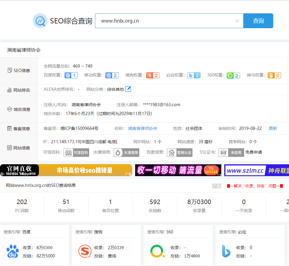Click the SEO信息 section icon

coord(10,71)
